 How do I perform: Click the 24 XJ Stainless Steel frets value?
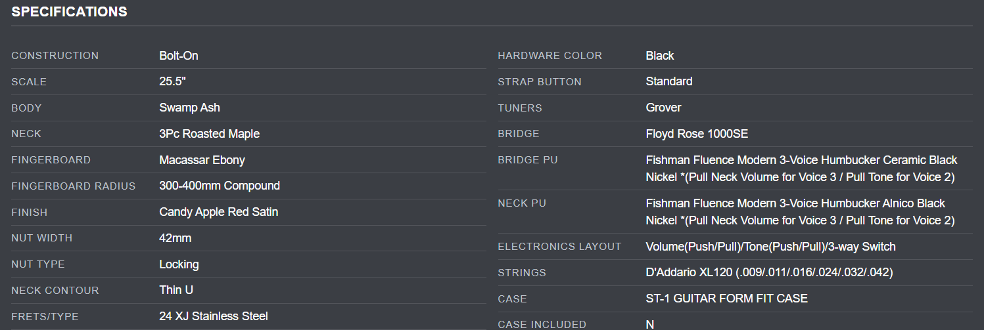(x=214, y=316)
